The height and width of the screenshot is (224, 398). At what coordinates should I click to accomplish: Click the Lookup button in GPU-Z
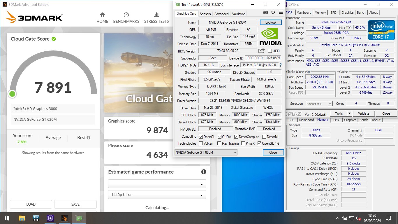270,22
